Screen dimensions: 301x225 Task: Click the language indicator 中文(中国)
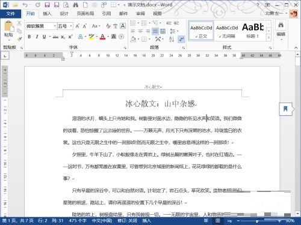[x=102, y=221]
